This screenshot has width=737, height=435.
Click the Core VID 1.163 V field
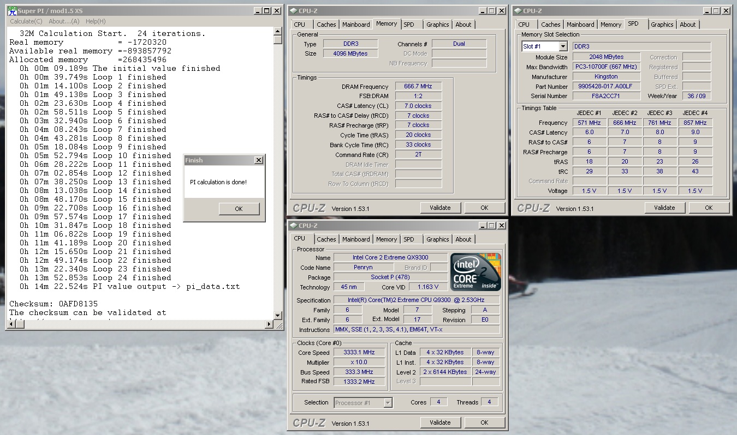(x=428, y=287)
